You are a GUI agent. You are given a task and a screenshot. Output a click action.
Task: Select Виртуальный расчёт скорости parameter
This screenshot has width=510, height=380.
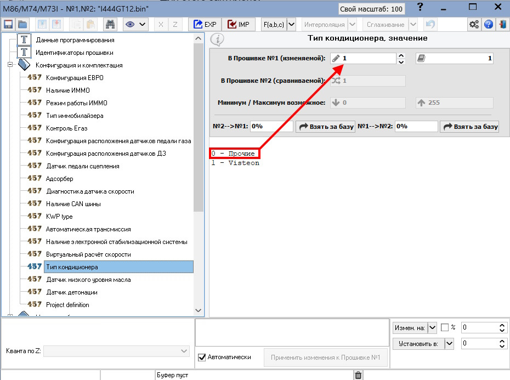88,254
